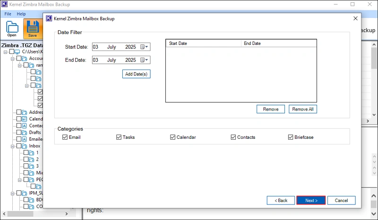Click the computer icon beside C:\Users path
Screen dimensions: 378x220
(17, 51)
